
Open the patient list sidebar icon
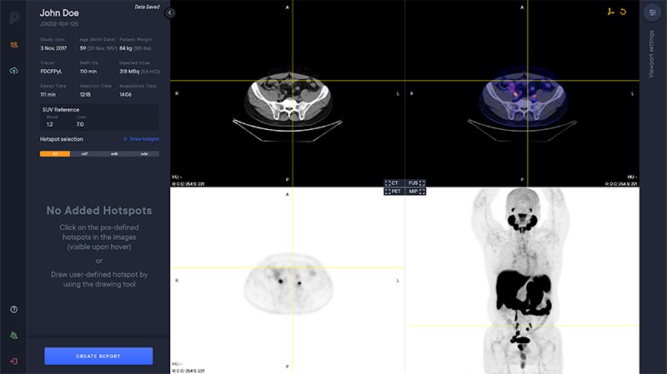click(14, 45)
